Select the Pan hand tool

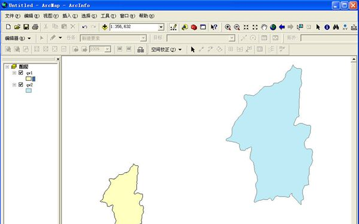[x=264, y=27]
